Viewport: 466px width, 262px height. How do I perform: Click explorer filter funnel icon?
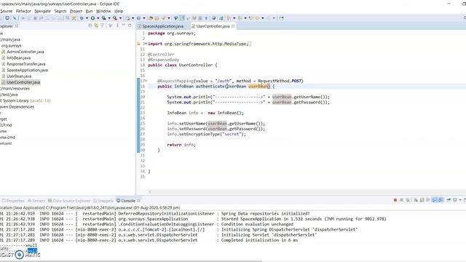click(x=102, y=26)
